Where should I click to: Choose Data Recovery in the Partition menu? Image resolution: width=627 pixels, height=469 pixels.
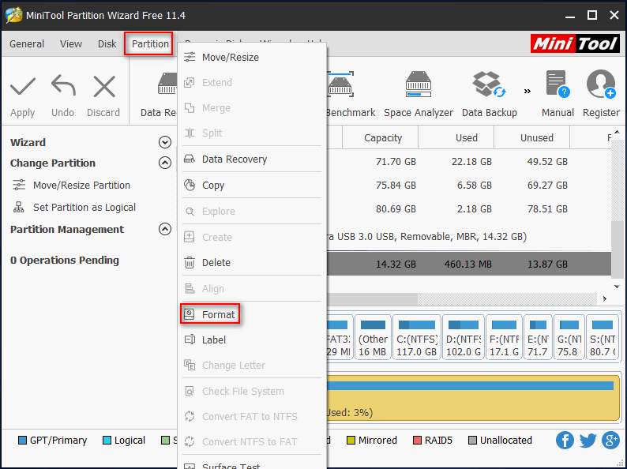click(x=252, y=159)
